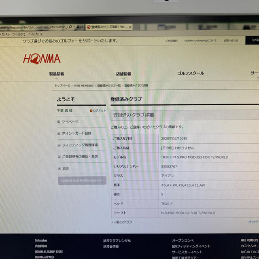The height and width of the screenshot is (259, 259).
Task: Click the lock icon in address bar
Action: click(78, 27)
